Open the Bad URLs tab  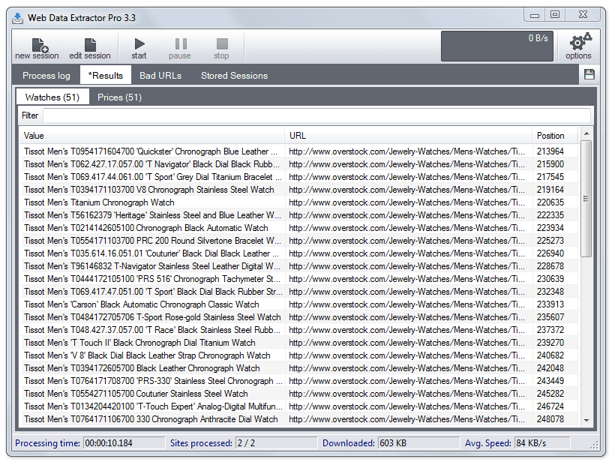(x=160, y=75)
